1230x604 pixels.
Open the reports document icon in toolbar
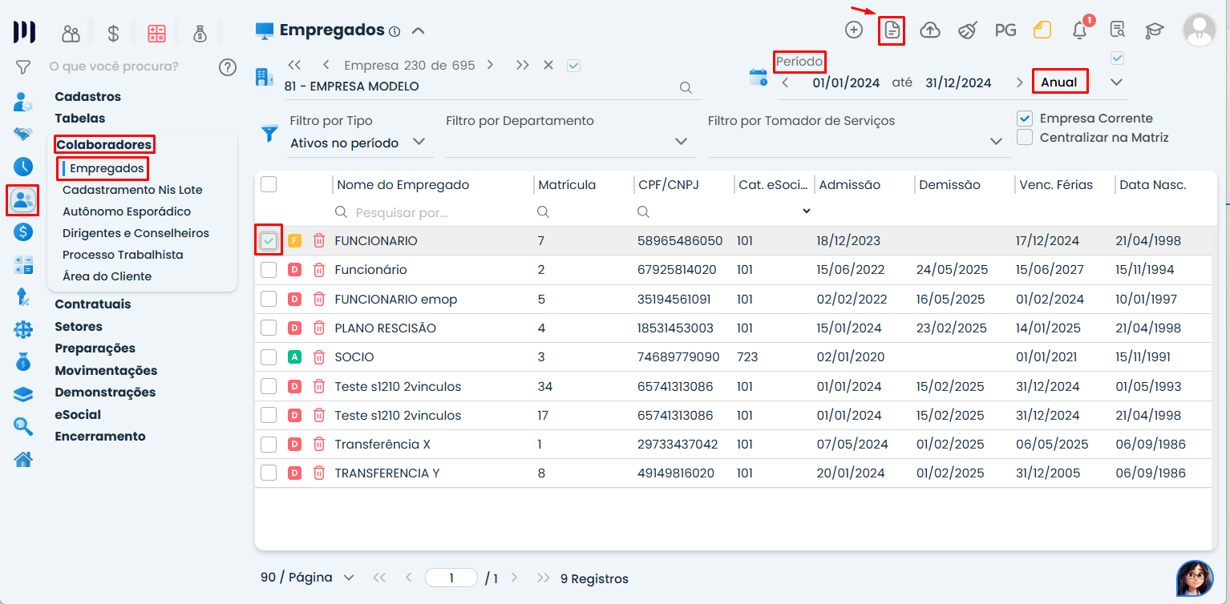tap(892, 30)
